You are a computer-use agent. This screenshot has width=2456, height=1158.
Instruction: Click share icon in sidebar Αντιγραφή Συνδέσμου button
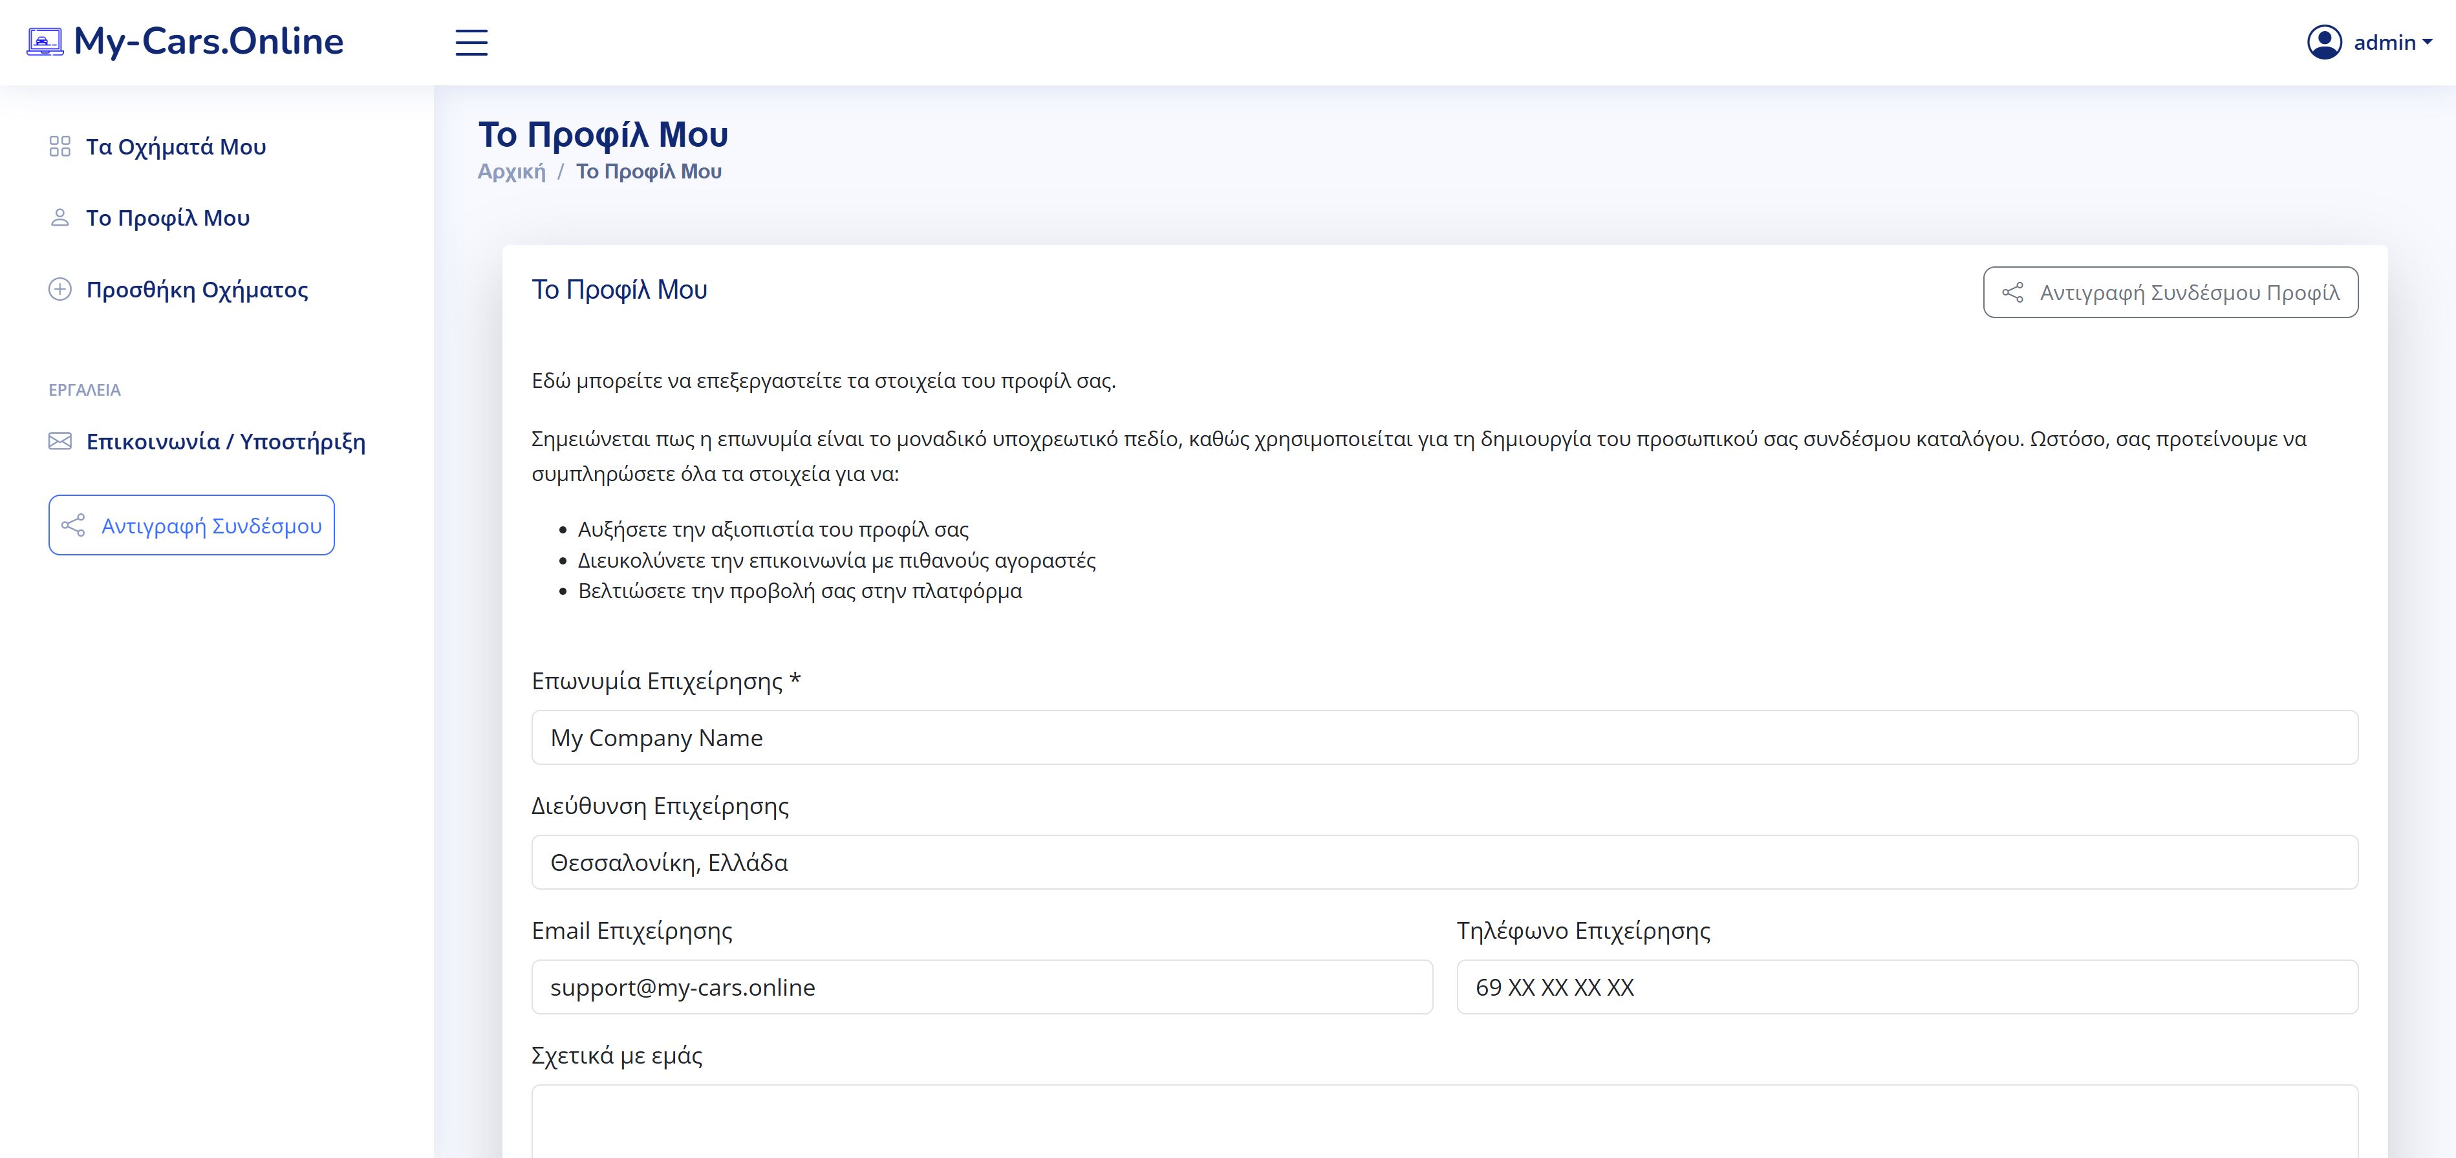[x=74, y=526]
